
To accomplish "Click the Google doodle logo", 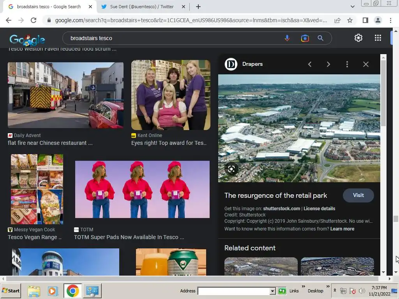I will click(x=27, y=39).
